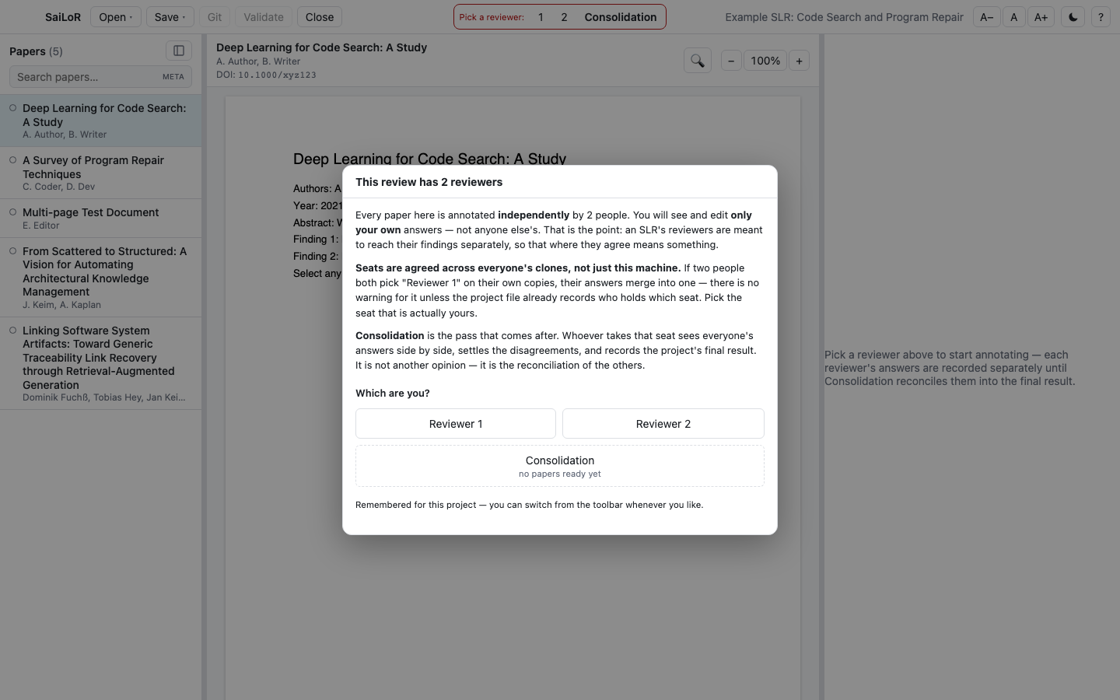Open the PDF search magnifier icon
This screenshot has width=1120, height=700.
tap(697, 61)
